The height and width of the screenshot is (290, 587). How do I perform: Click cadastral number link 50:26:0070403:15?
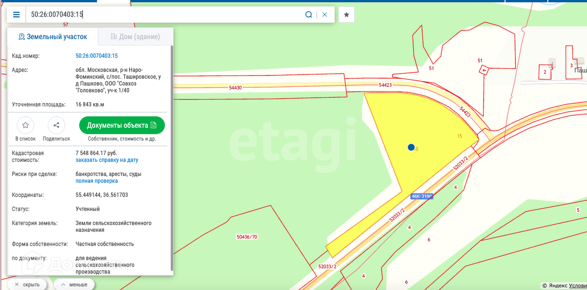(x=97, y=56)
